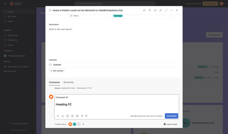The width and height of the screenshot is (228, 134).
Task: Open Goals in the sidebar
Action: click(x=18, y=45)
